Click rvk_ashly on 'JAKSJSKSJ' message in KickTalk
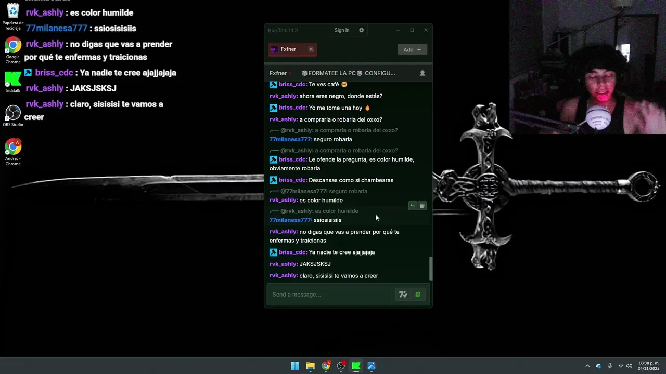The height and width of the screenshot is (374, 666). pyautogui.click(x=284, y=264)
